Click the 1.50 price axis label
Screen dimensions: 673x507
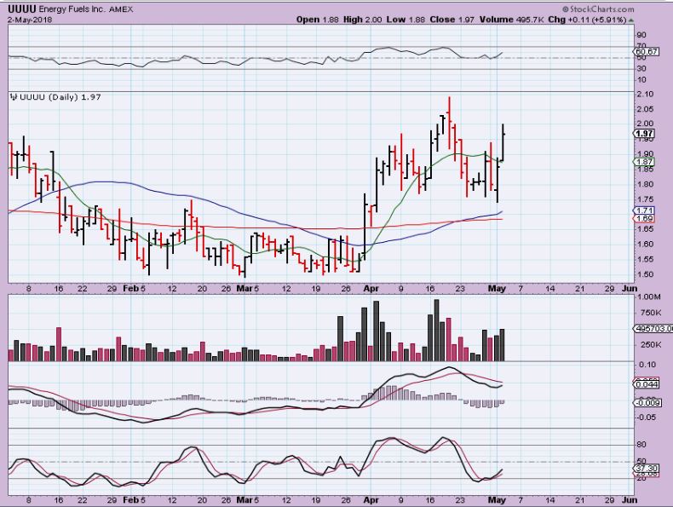pyautogui.click(x=645, y=274)
